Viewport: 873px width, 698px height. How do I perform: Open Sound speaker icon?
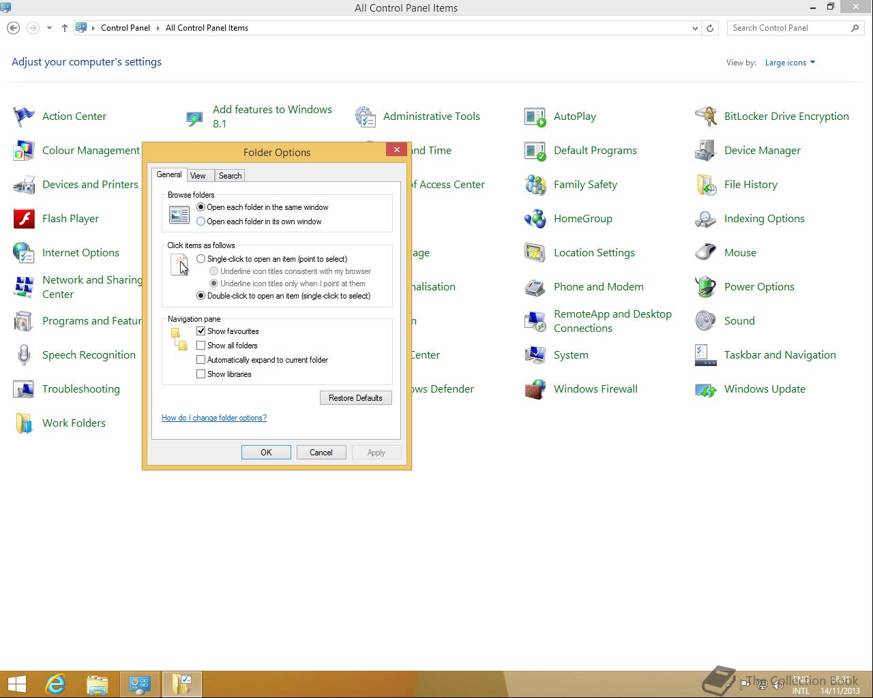click(706, 321)
